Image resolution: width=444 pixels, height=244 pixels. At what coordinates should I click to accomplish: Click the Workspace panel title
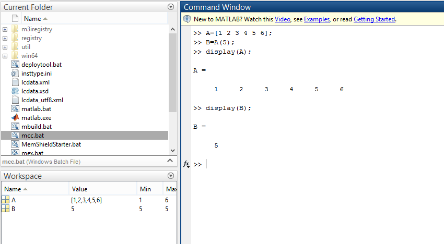click(22, 176)
